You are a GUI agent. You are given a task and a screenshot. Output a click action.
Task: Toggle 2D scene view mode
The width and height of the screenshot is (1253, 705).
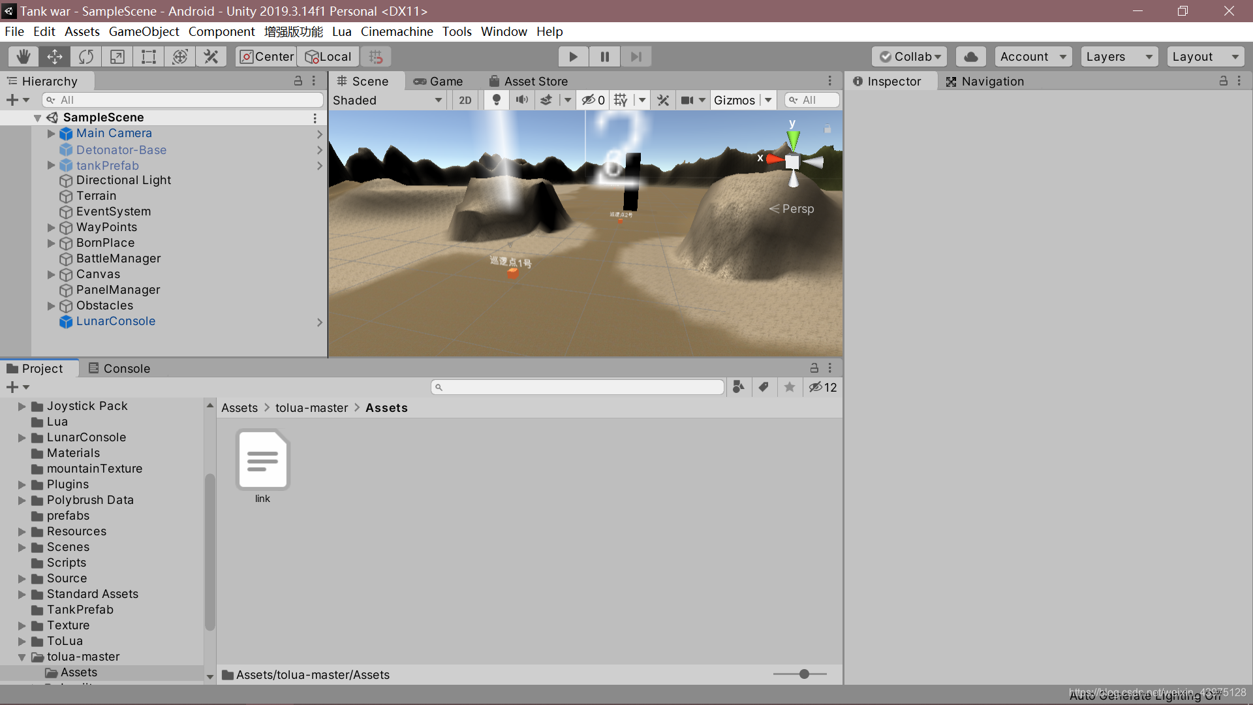pyautogui.click(x=465, y=100)
